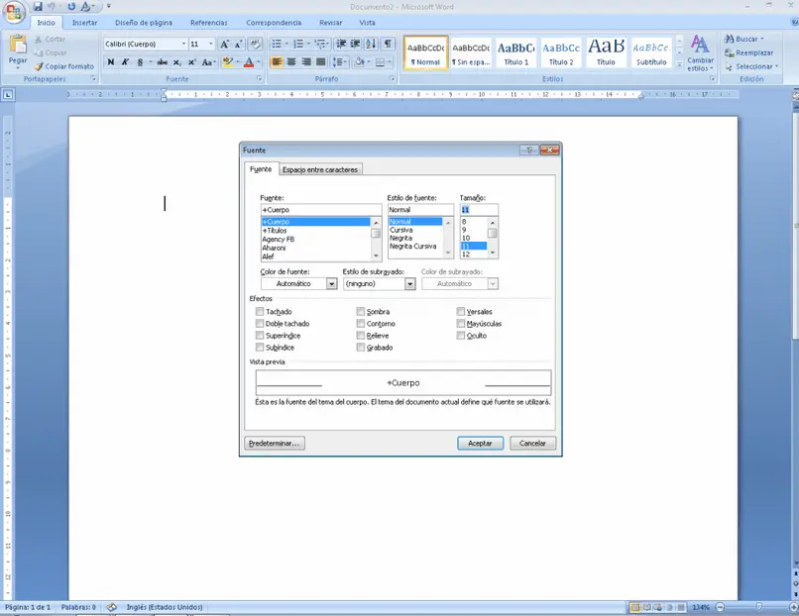Align text left in ribbon
Viewport: 799px width, 616px height.
coord(277,62)
